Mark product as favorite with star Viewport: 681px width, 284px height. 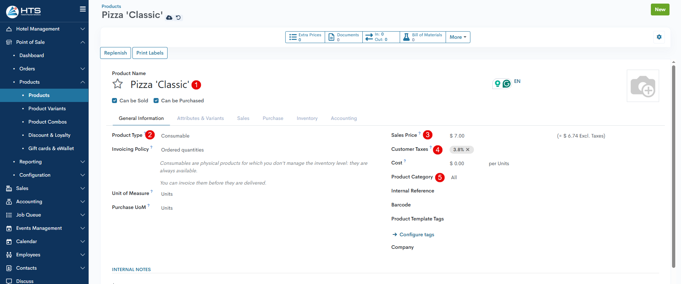point(118,84)
